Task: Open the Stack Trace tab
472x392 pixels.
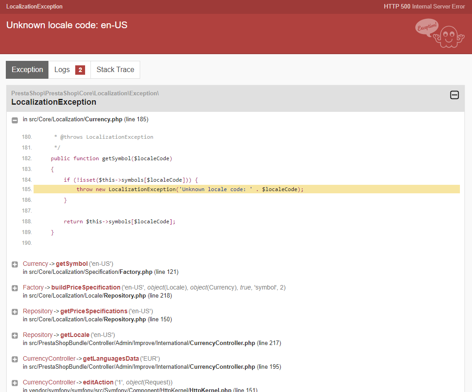Action: click(115, 70)
